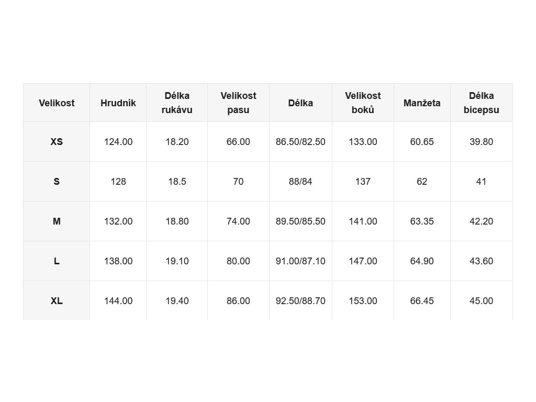The height and width of the screenshot is (402, 536).
Task: Select the Délka bicepsu header
Action: [x=482, y=103]
